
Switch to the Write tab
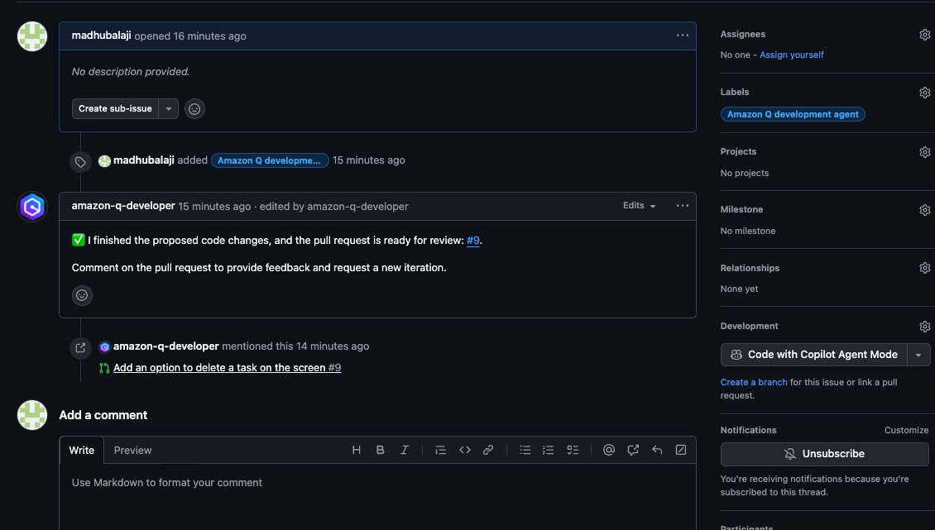82,450
